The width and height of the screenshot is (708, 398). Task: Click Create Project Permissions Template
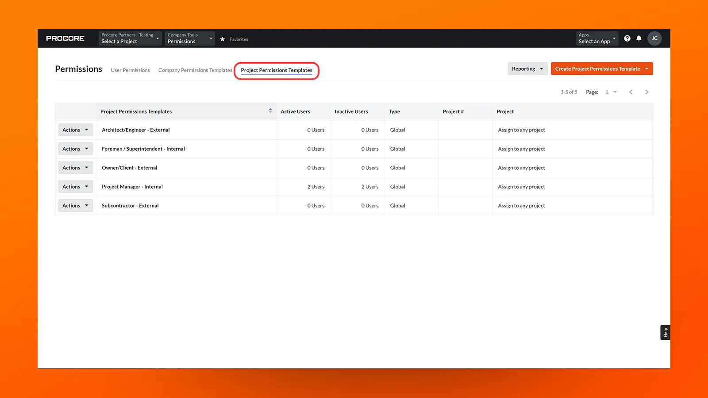tap(601, 69)
